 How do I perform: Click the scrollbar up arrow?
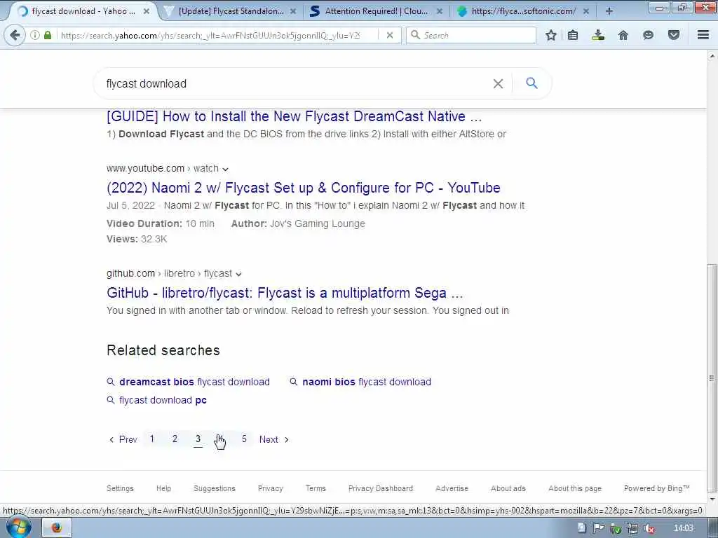[712, 56]
